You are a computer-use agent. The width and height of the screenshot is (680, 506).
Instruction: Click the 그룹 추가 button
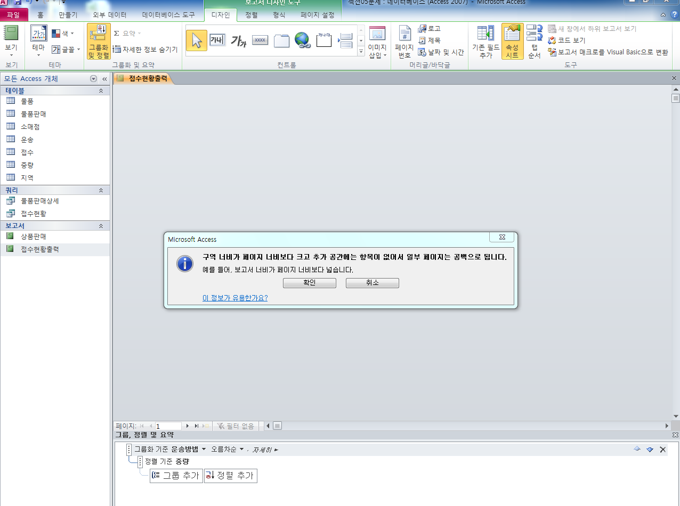coord(176,476)
